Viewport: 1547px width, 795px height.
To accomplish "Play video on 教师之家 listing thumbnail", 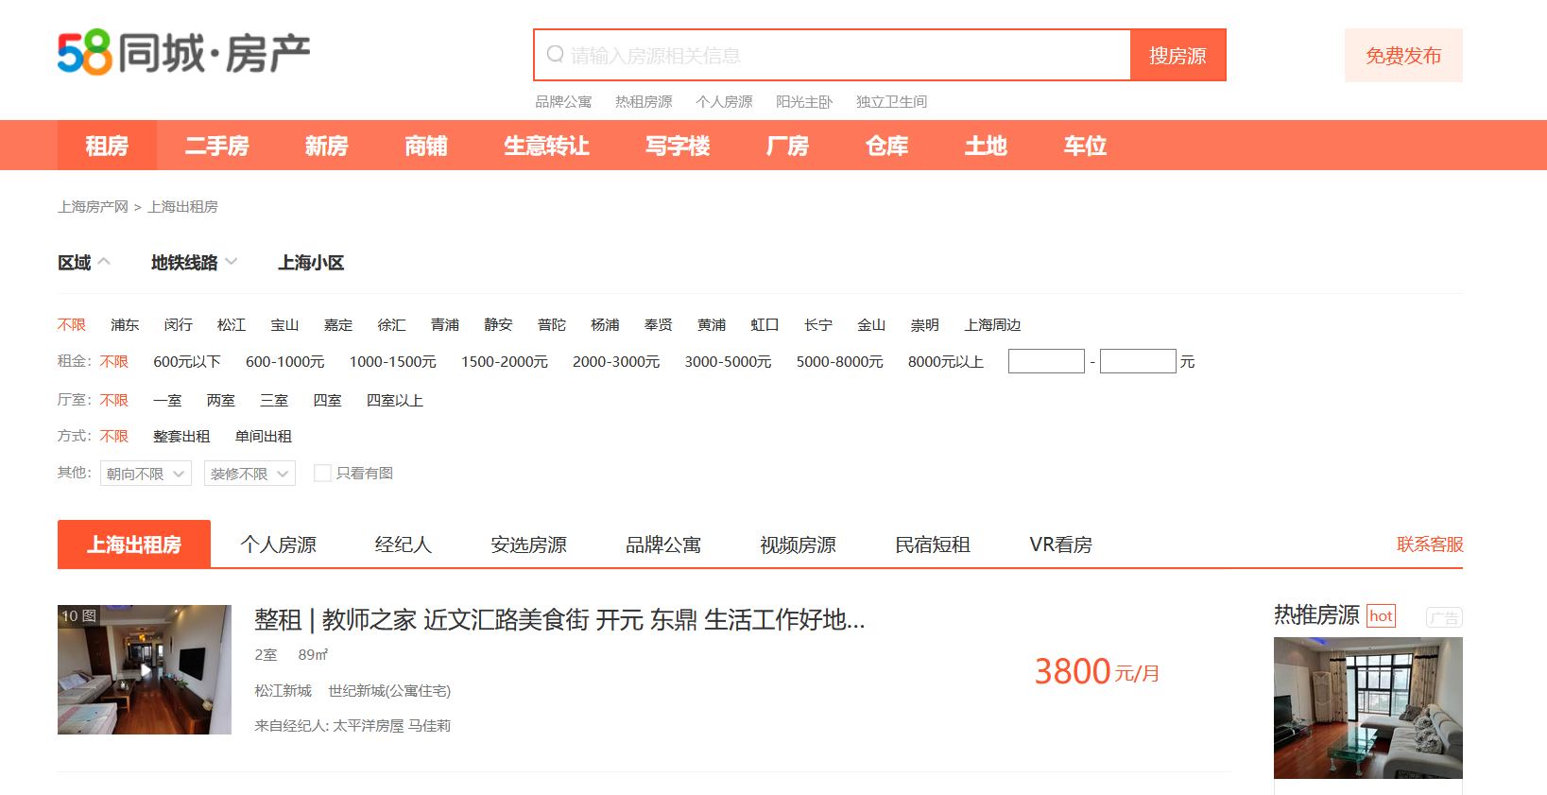I will point(145,669).
